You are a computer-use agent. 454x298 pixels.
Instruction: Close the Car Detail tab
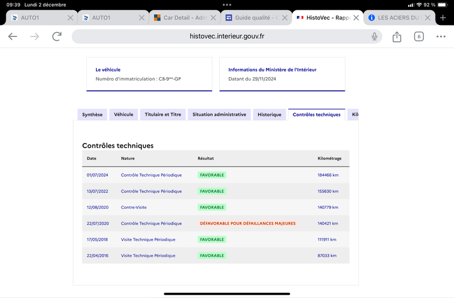coord(213,18)
